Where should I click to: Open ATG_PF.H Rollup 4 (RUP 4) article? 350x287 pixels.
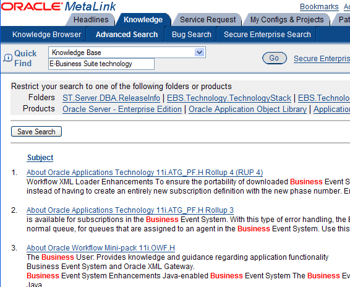point(145,173)
